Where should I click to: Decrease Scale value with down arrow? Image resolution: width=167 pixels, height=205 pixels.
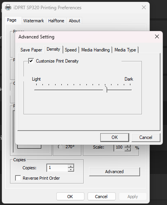(x=127, y=149)
